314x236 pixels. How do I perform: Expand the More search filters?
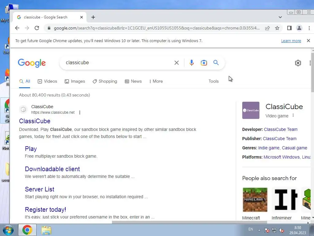156,81
